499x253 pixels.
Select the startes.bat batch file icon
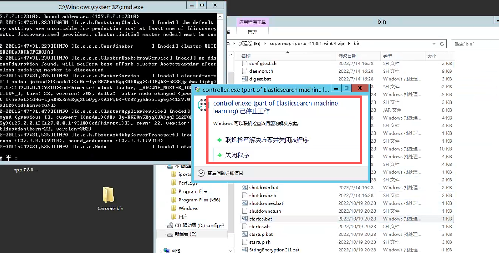[x=245, y=219]
